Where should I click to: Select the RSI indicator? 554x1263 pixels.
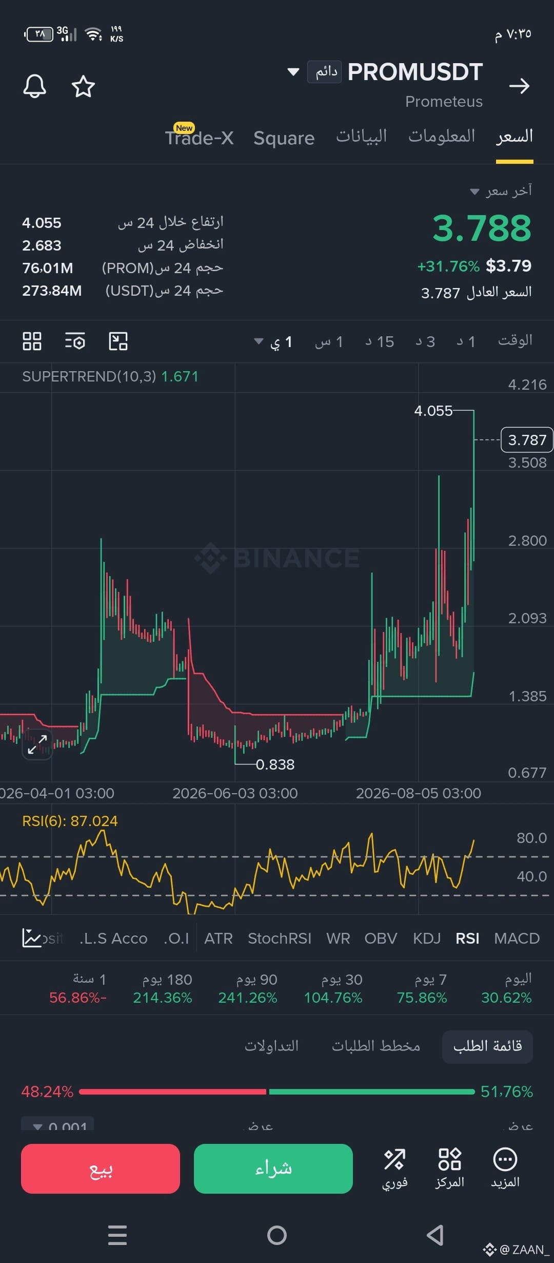467,939
